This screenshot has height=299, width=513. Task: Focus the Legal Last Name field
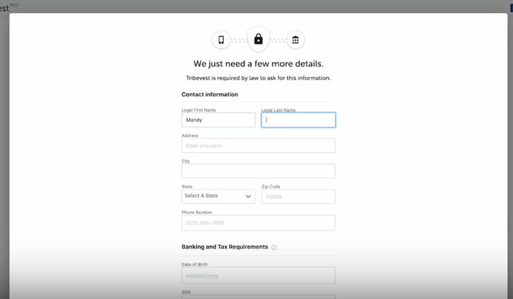(x=299, y=120)
